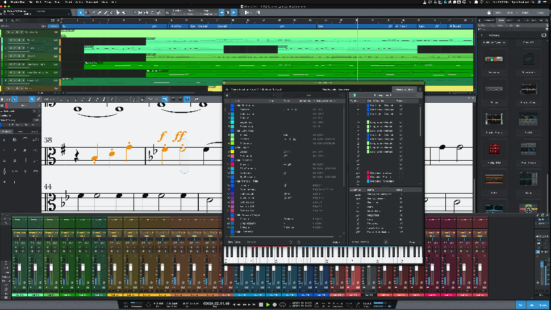Open the Apple menu

click(x=4, y=2)
